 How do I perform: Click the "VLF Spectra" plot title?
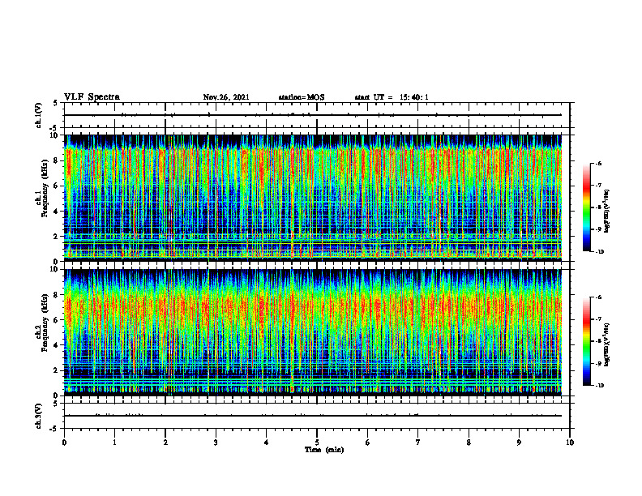(92, 97)
